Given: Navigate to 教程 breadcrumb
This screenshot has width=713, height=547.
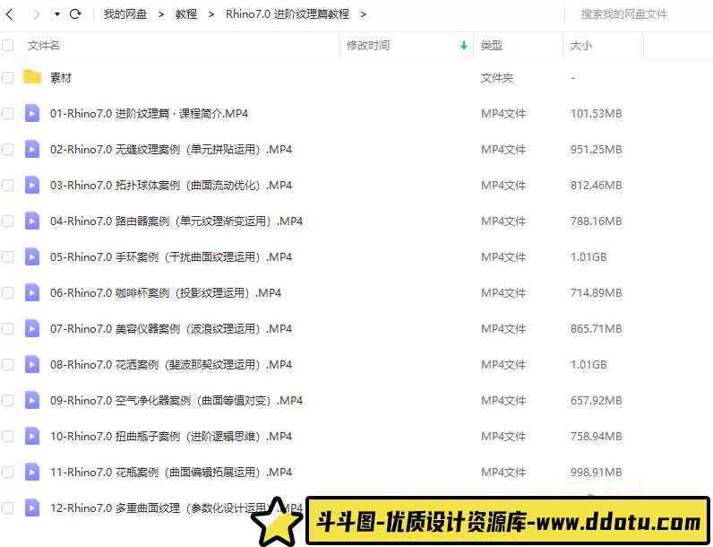Looking at the screenshot, I should point(186,14).
